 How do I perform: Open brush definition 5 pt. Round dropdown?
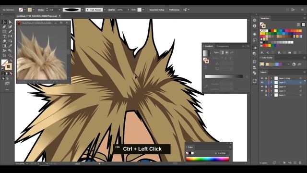tap(105, 10)
